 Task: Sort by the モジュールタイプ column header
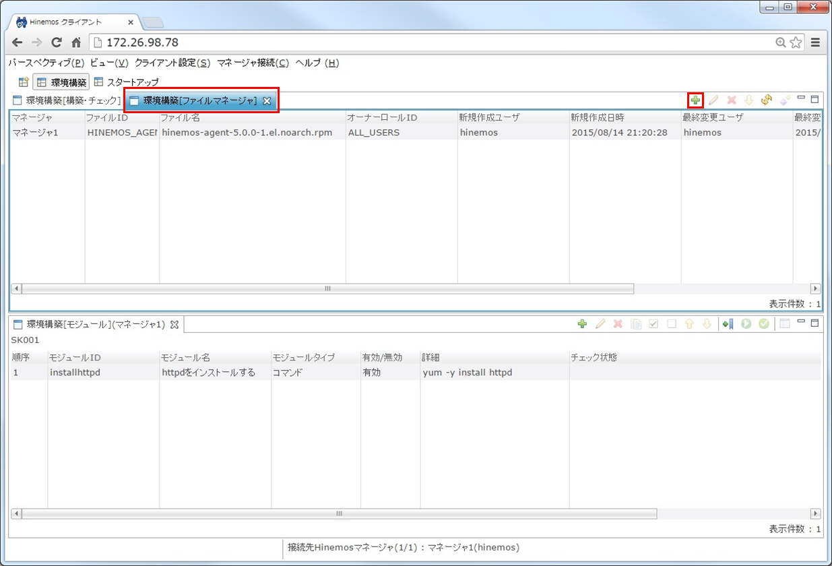[316, 357]
